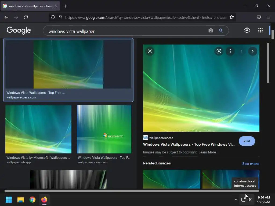Go back using the browser back arrow
275x206 pixels.
click(x=6, y=17)
